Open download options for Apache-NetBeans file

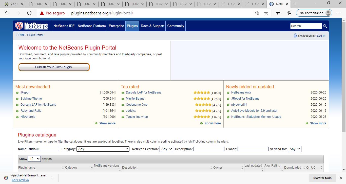(53, 178)
